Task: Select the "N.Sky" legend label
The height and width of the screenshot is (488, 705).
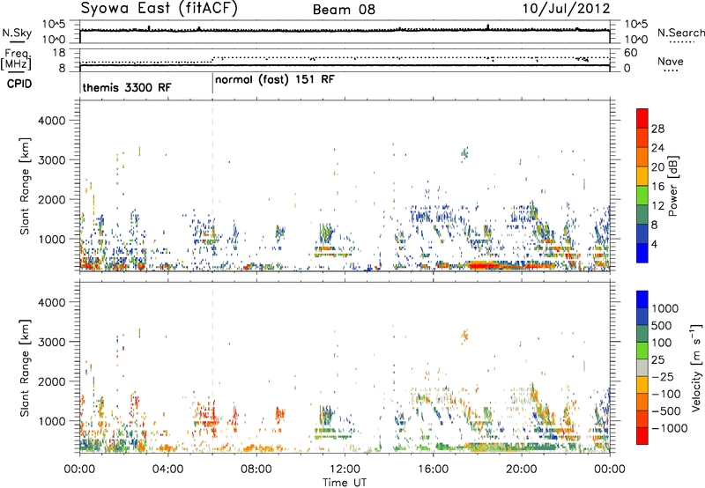Action: coord(17,33)
